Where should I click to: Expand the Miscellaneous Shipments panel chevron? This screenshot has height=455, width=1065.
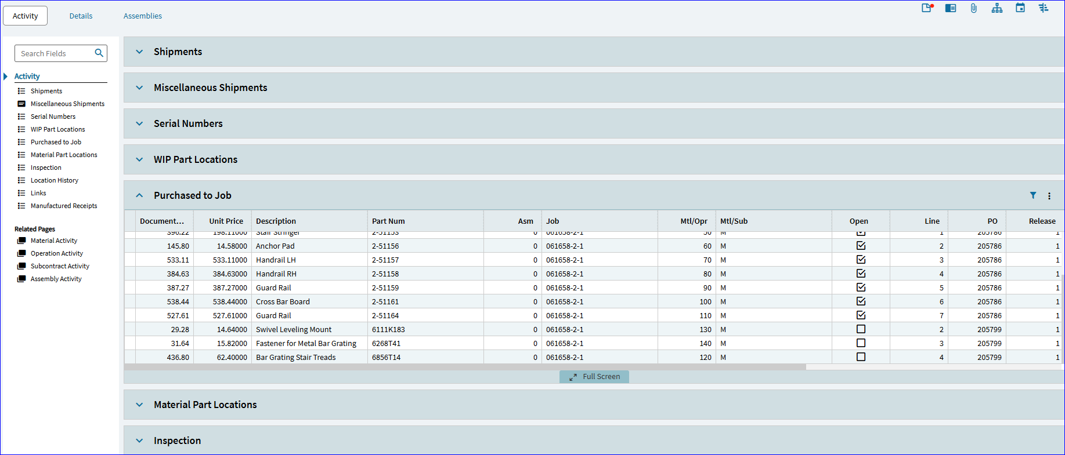point(139,88)
